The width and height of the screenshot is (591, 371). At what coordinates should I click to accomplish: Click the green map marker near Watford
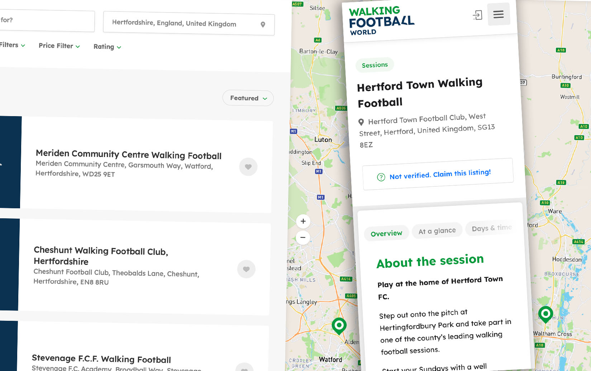[x=339, y=325]
